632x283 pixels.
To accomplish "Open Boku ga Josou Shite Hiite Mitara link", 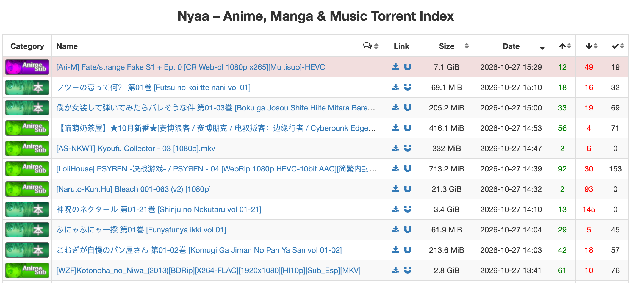I will click(216, 108).
